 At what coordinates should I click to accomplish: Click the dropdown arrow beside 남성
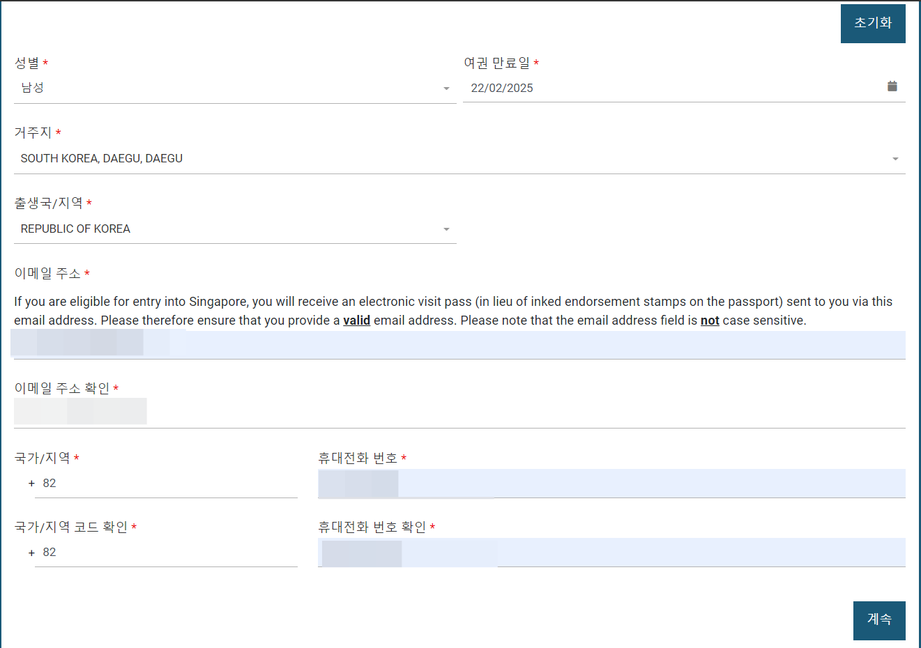click(x=446, y=87)
